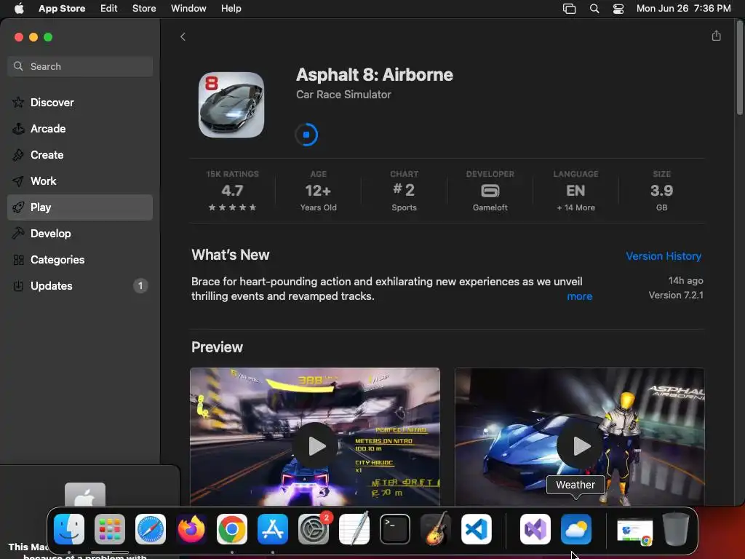Launch Google Chrome from the Dock
745x559 pixels.
(232, 529)
